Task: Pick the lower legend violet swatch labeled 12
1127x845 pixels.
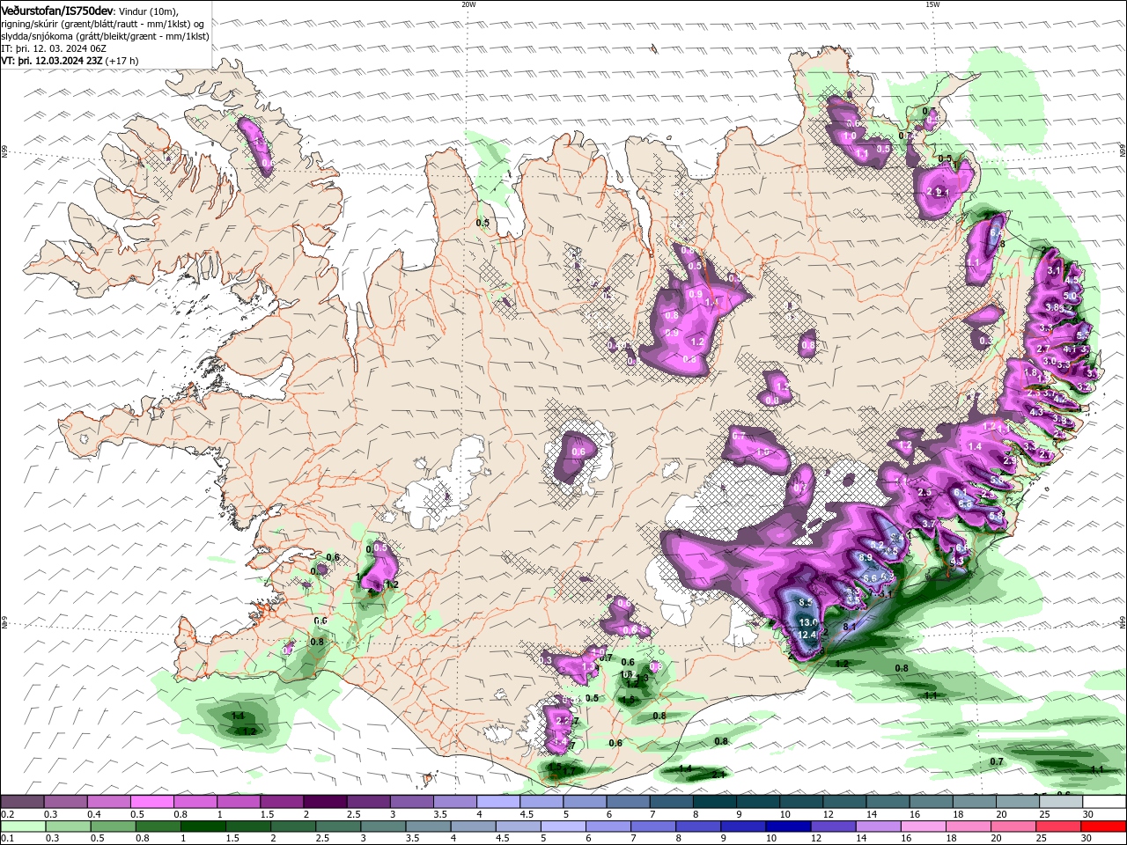Action: pos(834,826)
